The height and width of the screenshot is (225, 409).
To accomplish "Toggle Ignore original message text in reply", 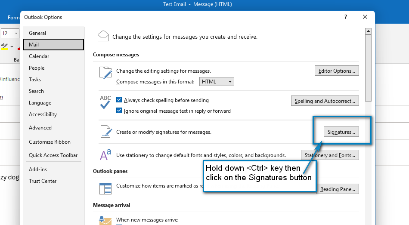I will pos(119,111).
